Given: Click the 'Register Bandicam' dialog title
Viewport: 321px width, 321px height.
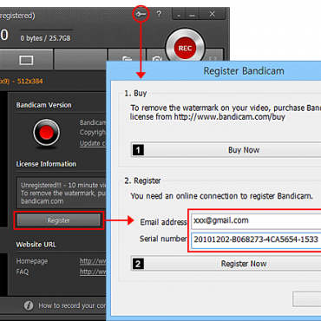Looking at the screenshot, I should coord(244,71).
